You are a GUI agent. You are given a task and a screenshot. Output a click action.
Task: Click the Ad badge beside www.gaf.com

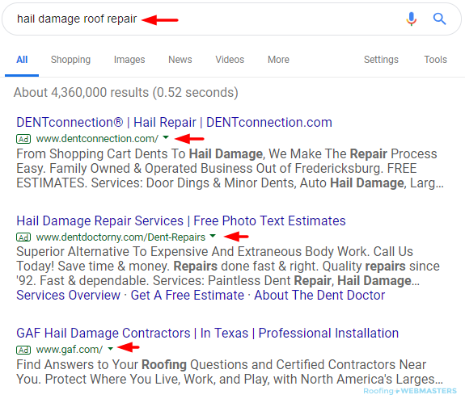(23, 350)
